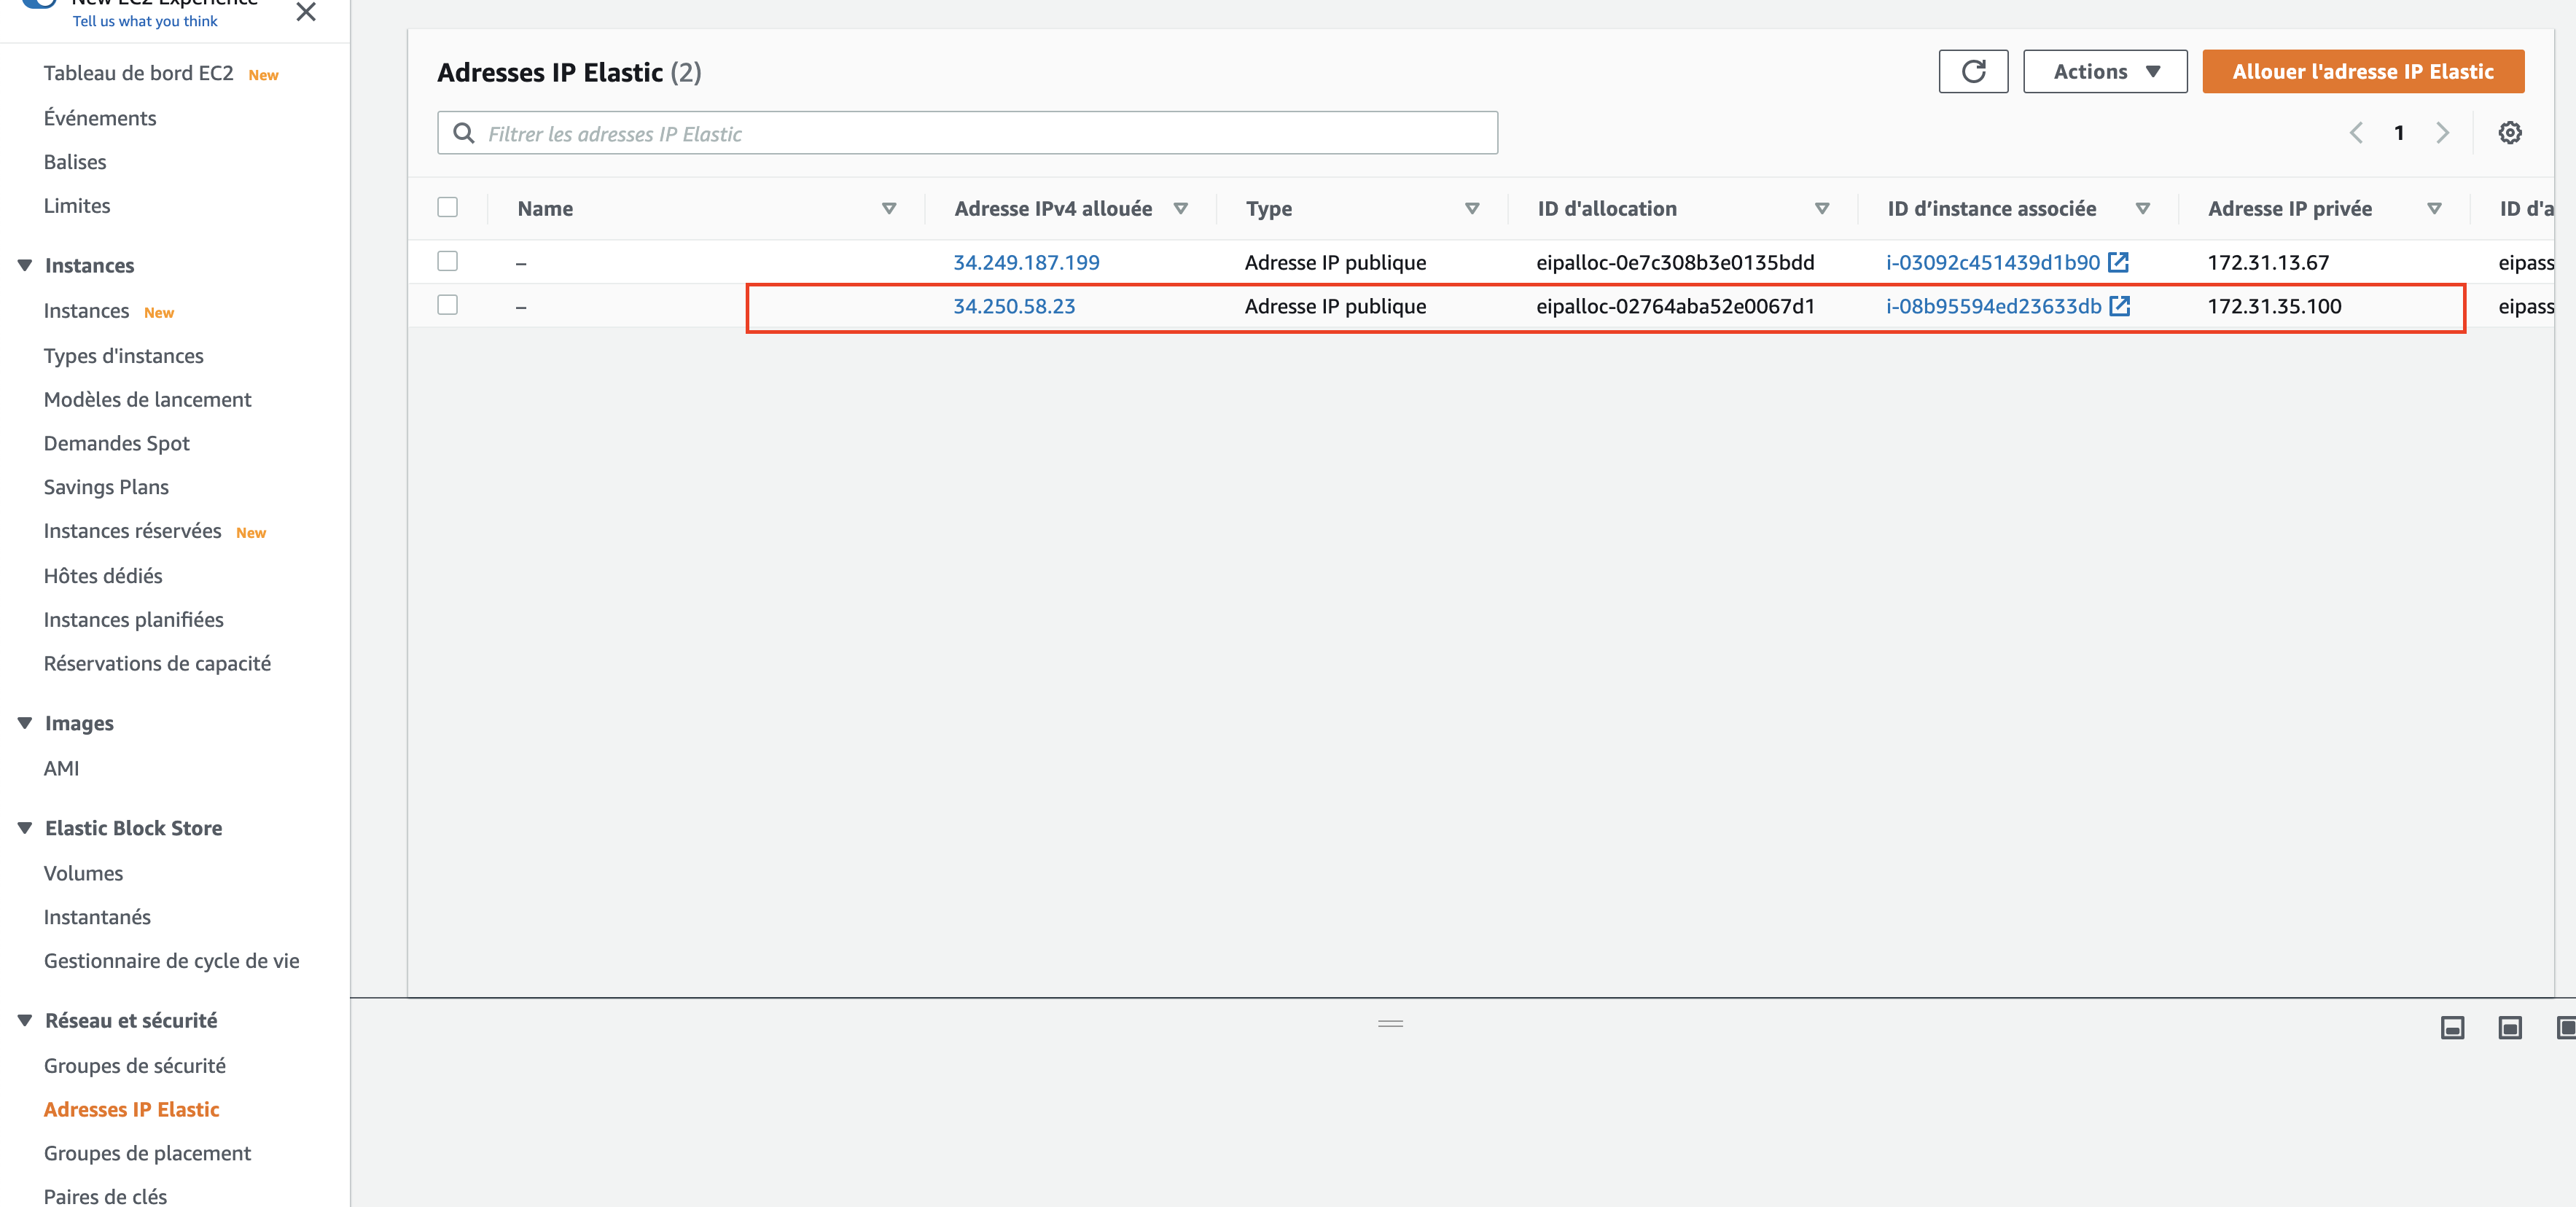Check the row for 34.250.58.23
Viewport: 2576px width, 1207px height.
(447, 305)
